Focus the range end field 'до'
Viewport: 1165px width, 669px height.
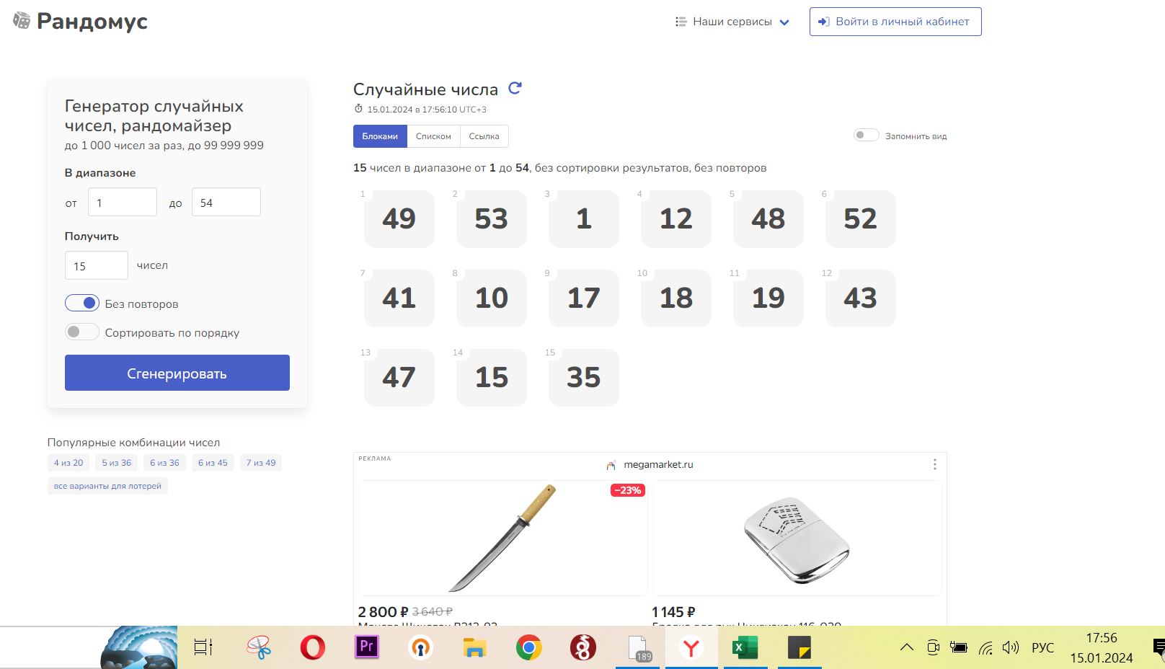(x=226, y=202)
